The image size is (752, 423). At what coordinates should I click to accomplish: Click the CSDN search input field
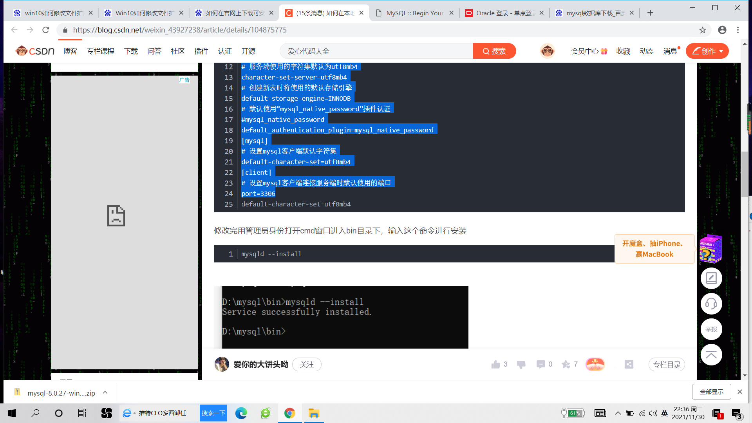coord(376,51)
